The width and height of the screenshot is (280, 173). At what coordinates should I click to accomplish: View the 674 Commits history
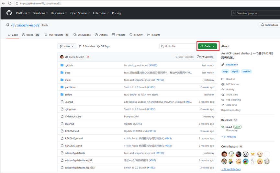click(x=205, y=57)
